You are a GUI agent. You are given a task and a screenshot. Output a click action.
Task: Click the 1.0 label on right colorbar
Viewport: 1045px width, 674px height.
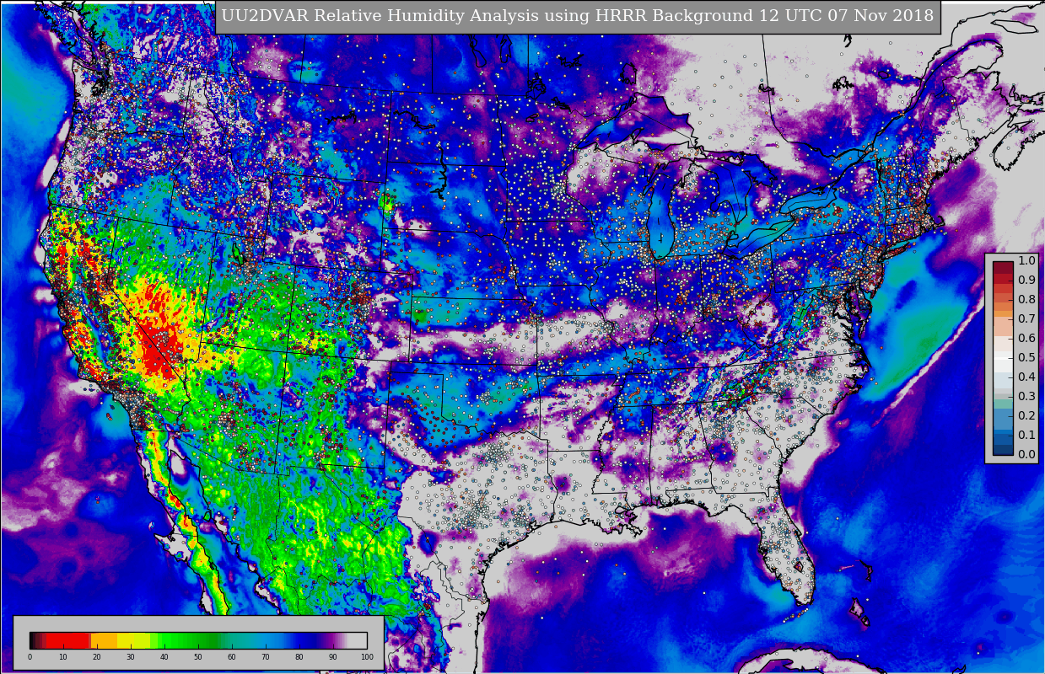click(1026, 261)
